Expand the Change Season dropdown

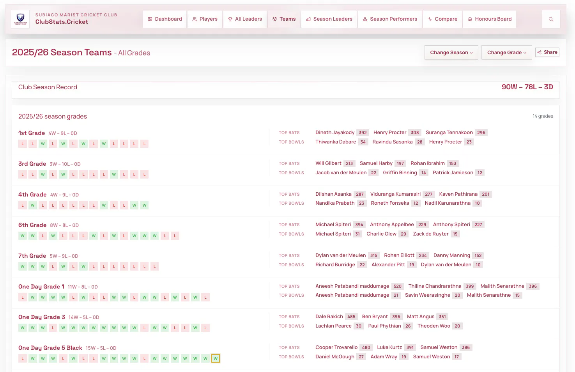(451, 53)
